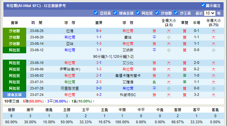
Task: Click score 3-1 of 艾沙比 match
Action: (99, 63)
